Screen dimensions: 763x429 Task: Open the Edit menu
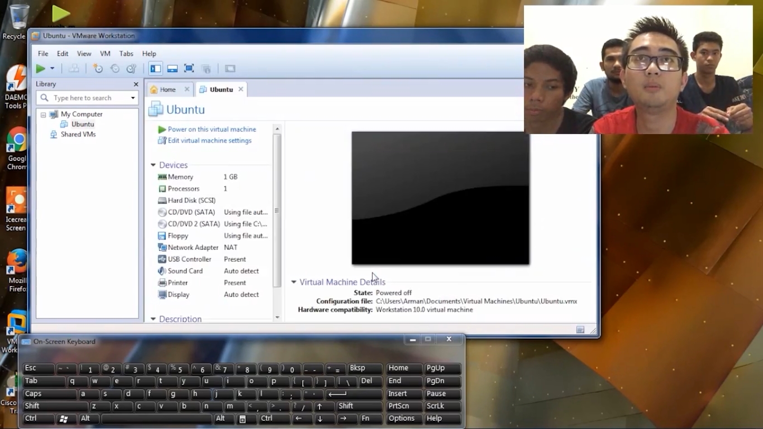pos(63,54)
